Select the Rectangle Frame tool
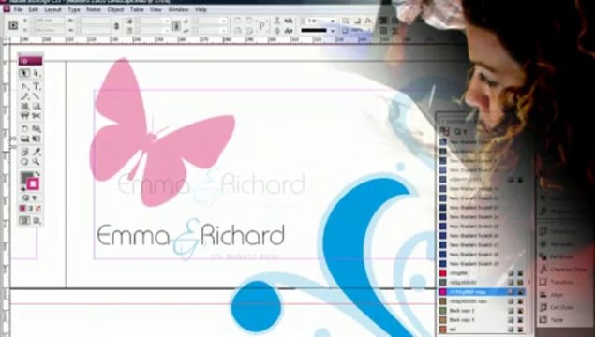Screen dimensions: 595x337 tap(24, 106)
